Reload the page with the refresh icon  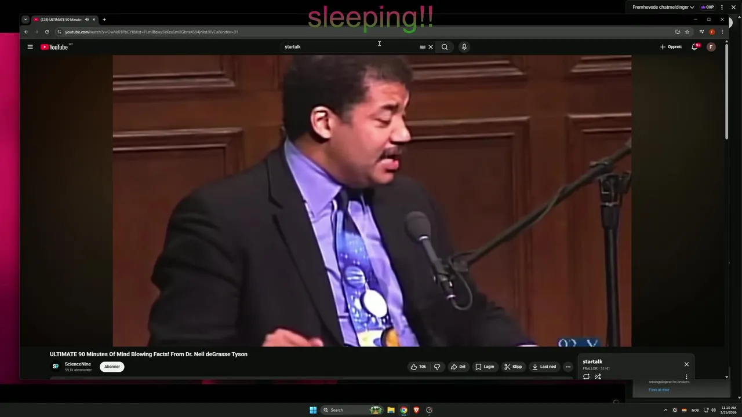click(47, 32)
